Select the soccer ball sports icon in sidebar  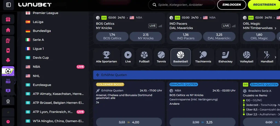click(8, 71)
